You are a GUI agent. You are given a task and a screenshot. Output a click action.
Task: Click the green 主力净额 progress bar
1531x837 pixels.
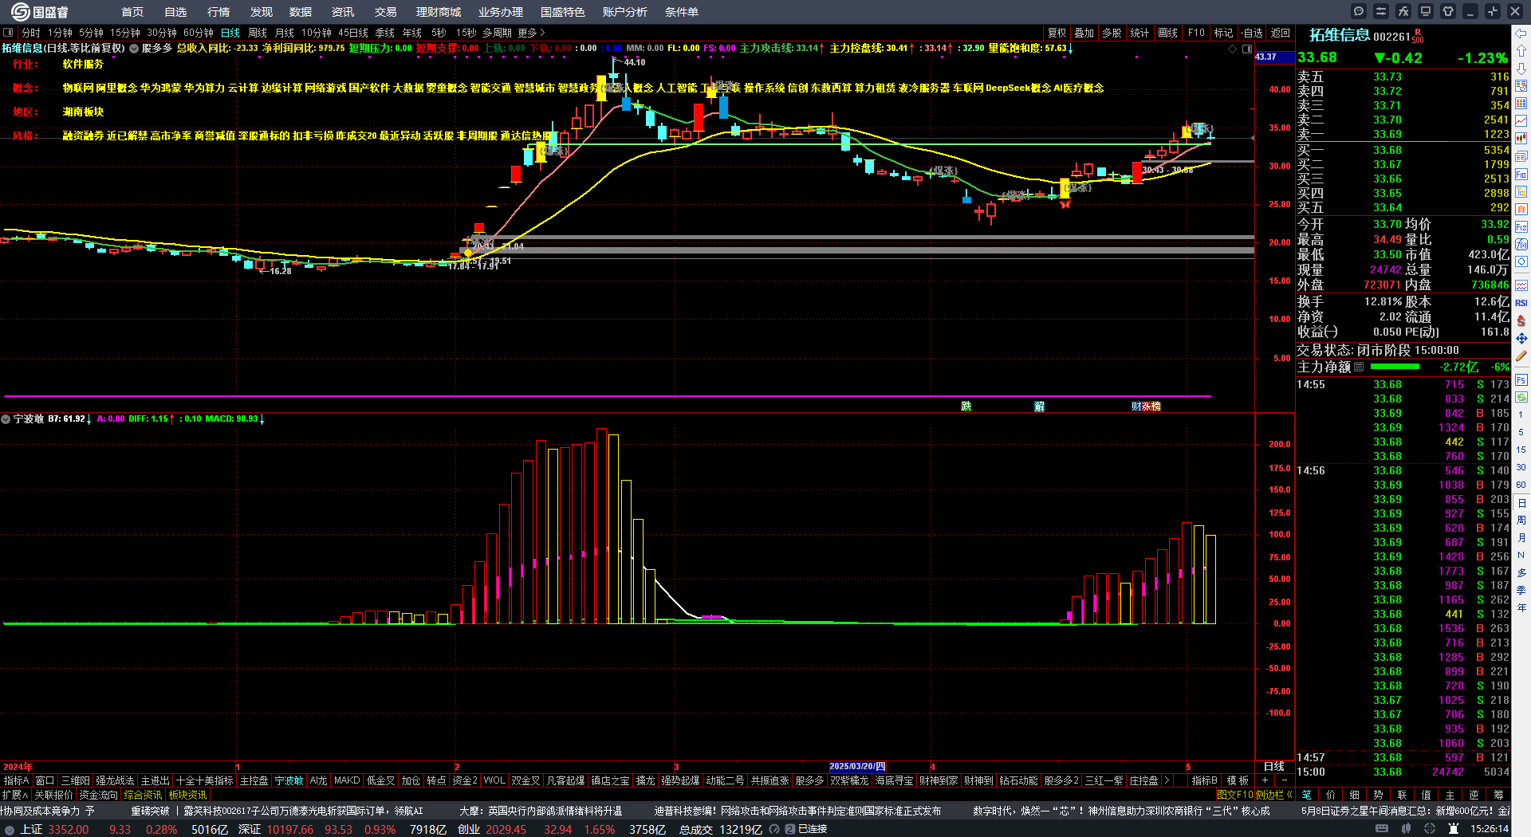1395,367
